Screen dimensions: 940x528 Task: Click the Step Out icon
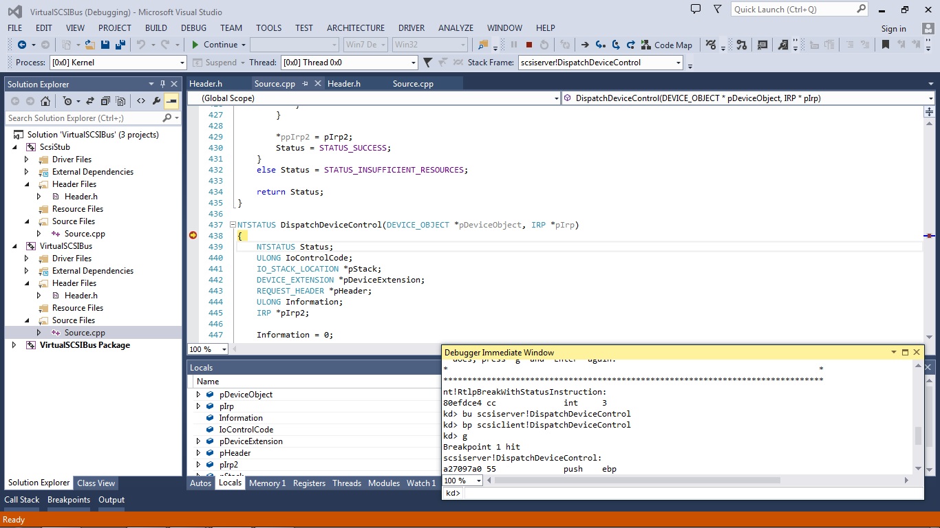[631, 45]
